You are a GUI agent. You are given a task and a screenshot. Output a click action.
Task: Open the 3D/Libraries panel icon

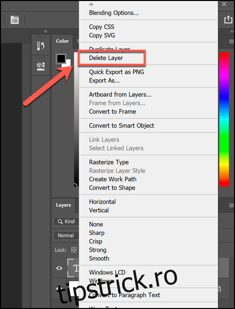tap(41, 66)
